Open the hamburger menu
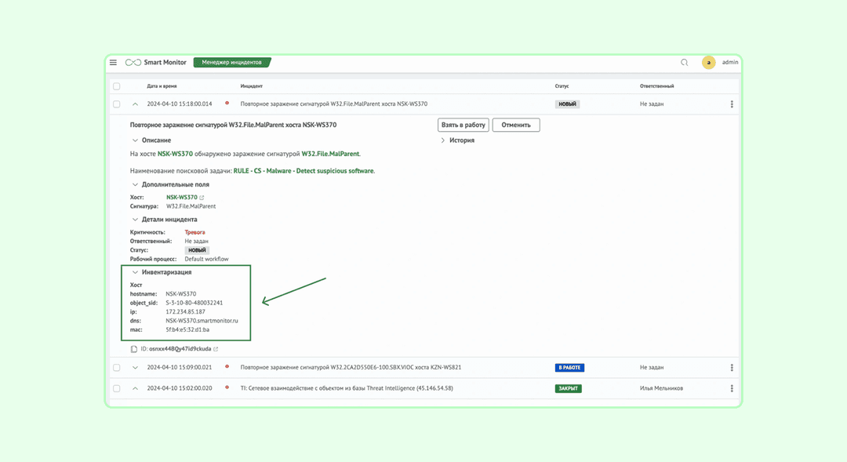This screenshot has height=462, width=847. [113, 63]
